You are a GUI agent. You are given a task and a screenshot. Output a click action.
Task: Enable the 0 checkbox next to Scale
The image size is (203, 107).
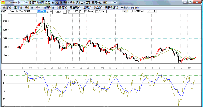(x=97, y=12)
